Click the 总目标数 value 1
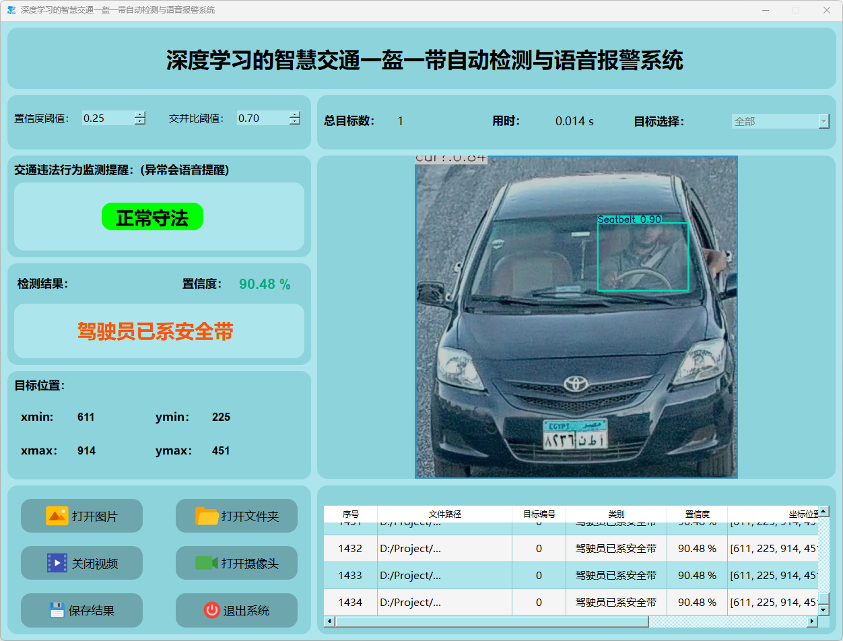Screen dimensions: 843x641 pyautogui.click(x=400, y=122)
